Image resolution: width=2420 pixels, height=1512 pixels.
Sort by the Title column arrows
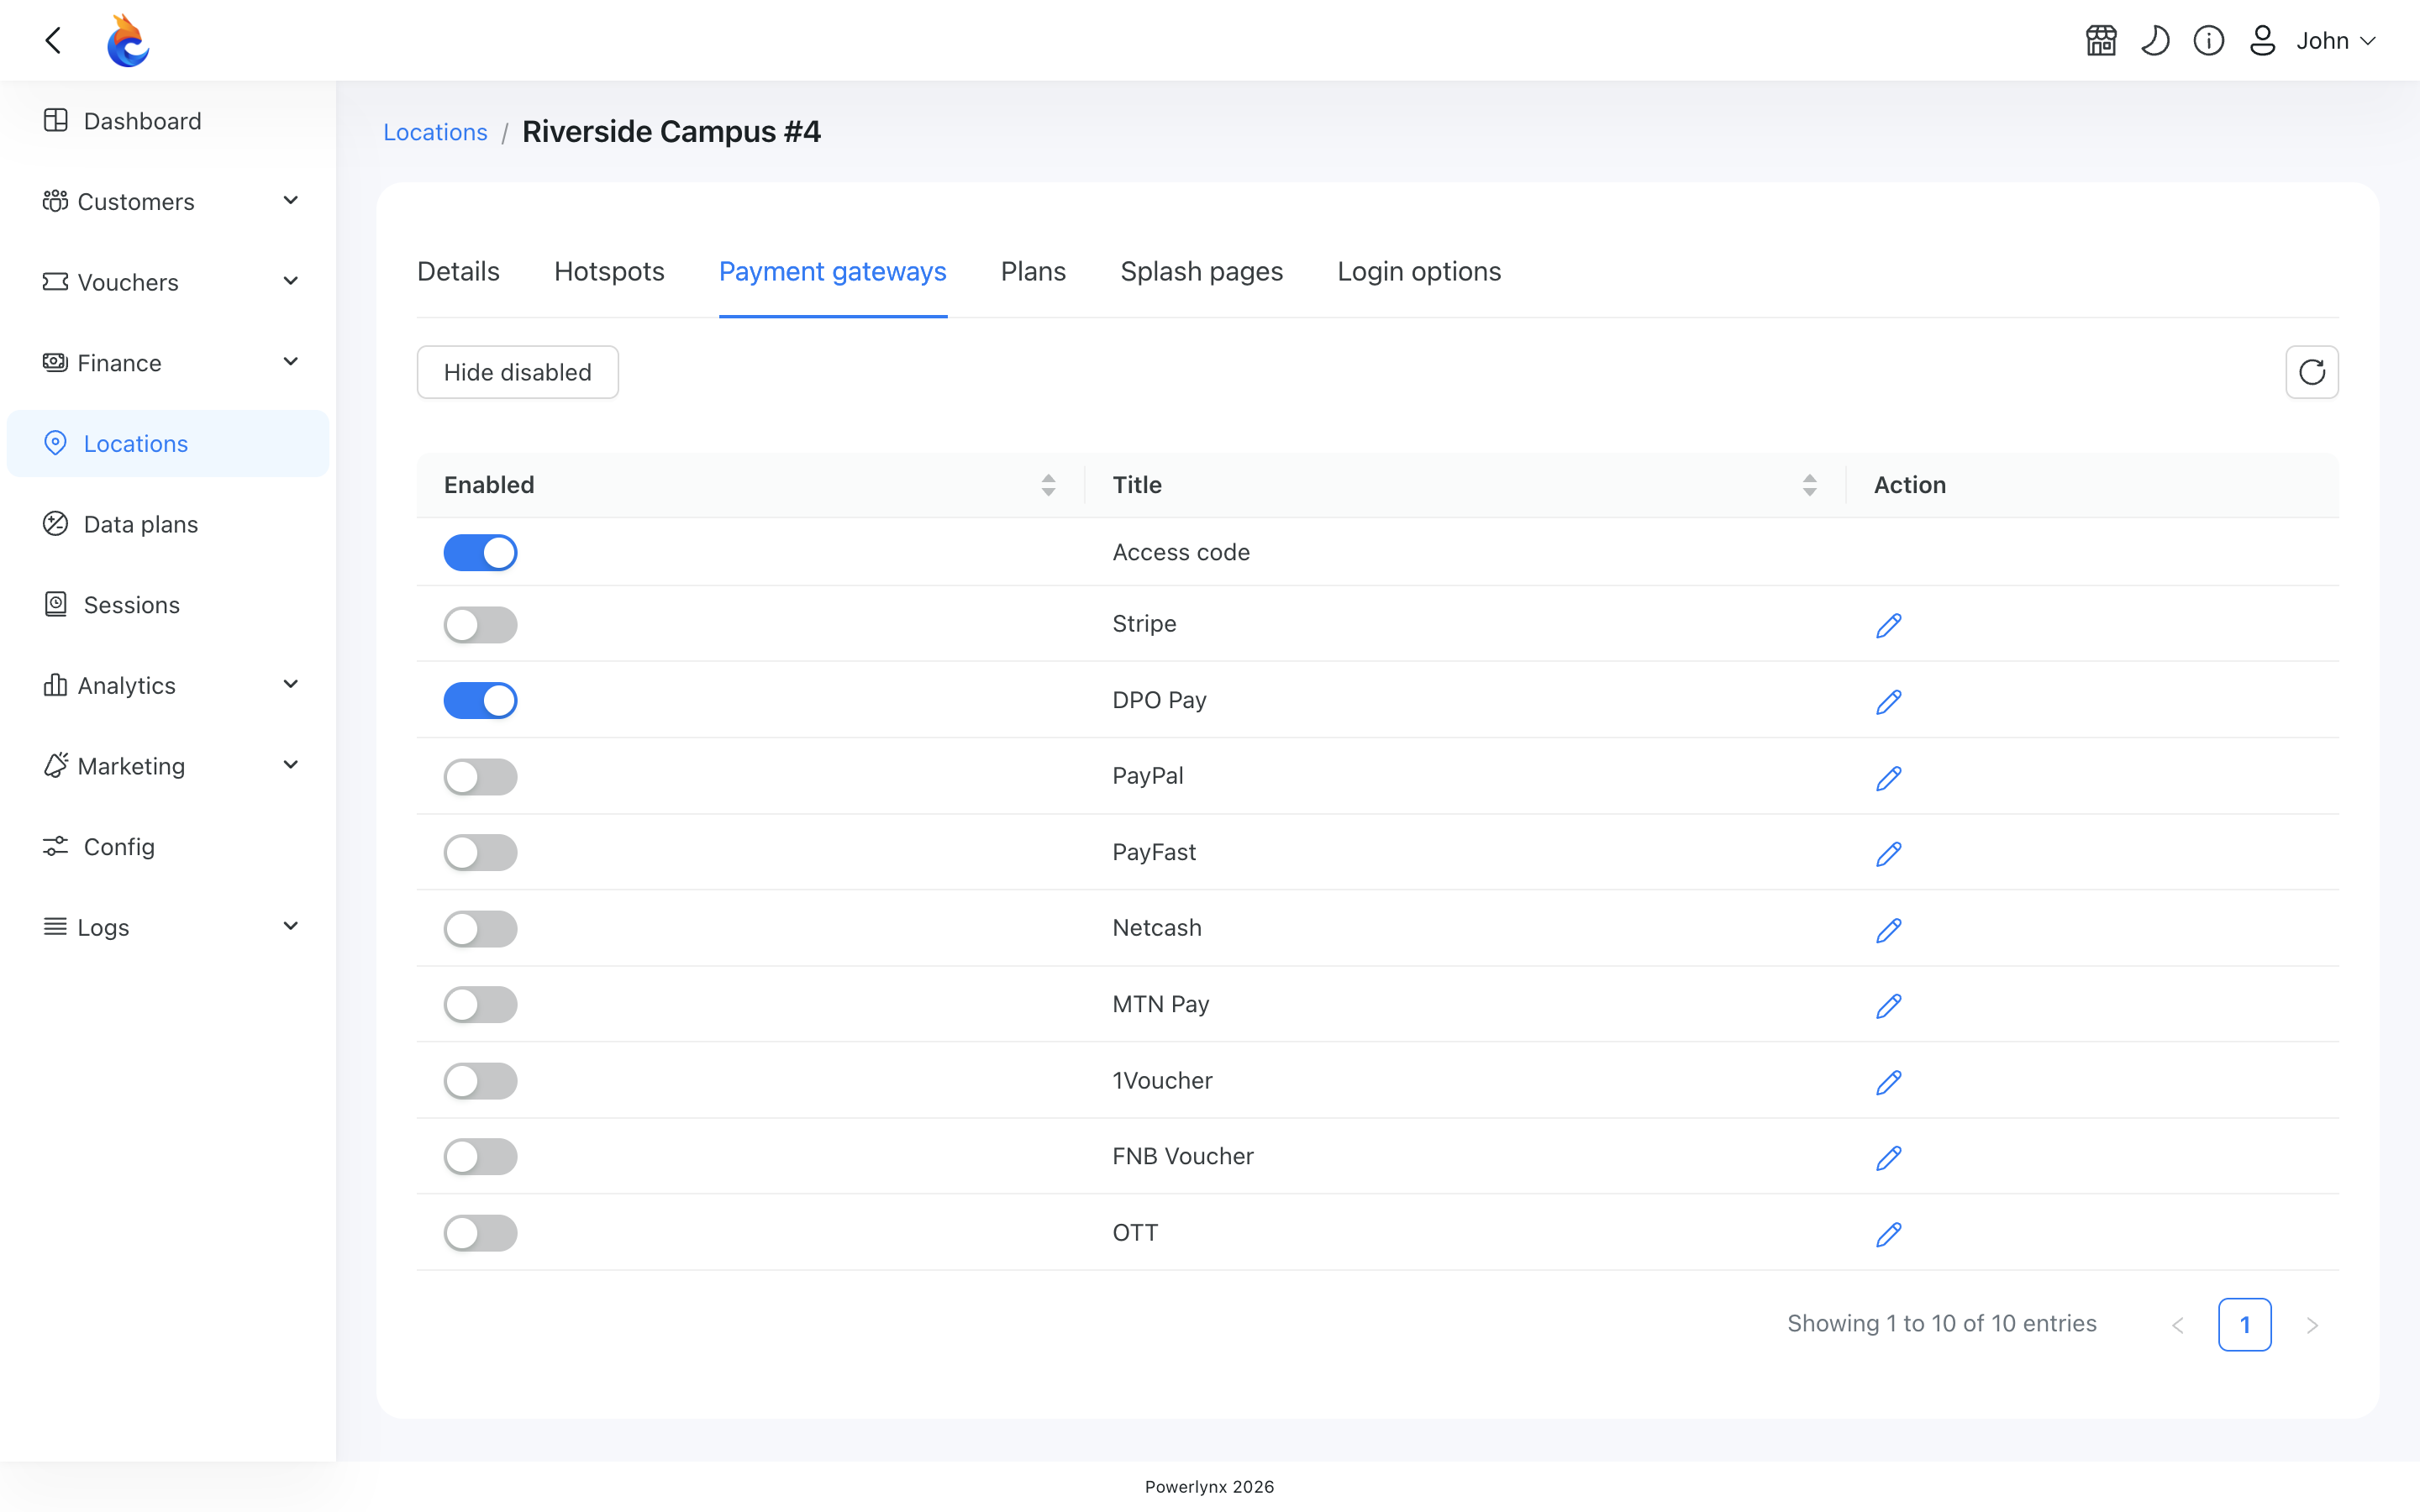pos(1809,485)
